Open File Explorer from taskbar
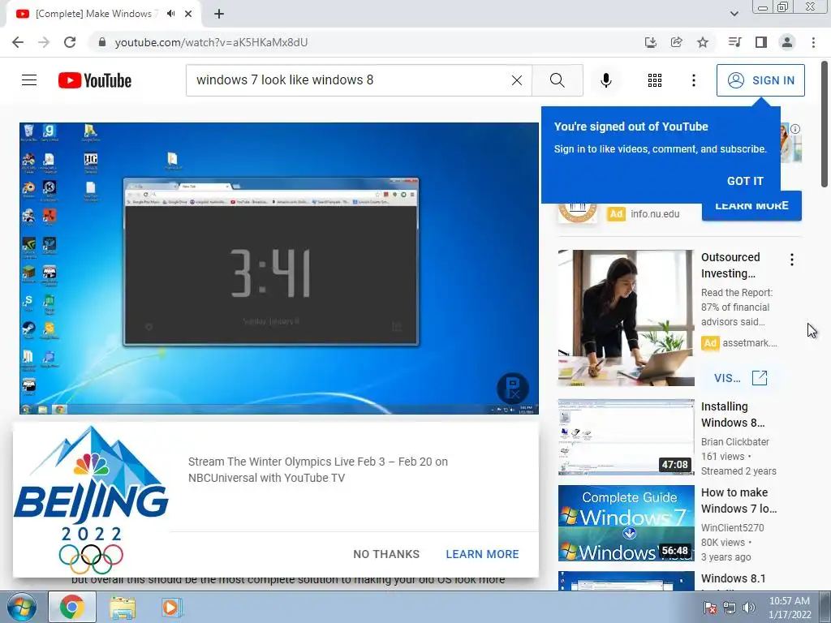Screen dimensions: 831x623 pos(123,608)
